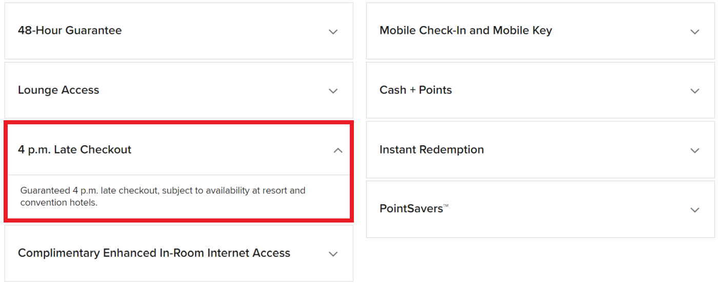718x287 pixels.
Task: Click the word 'Guaranteed' in the checkout description
Action: [45, 191]
